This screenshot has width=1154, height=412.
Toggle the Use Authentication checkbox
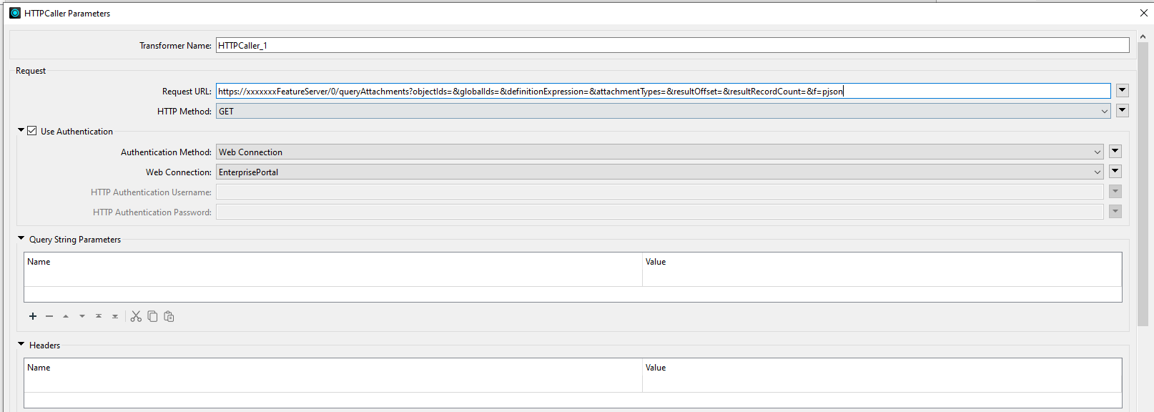click(x=32, y=131)
